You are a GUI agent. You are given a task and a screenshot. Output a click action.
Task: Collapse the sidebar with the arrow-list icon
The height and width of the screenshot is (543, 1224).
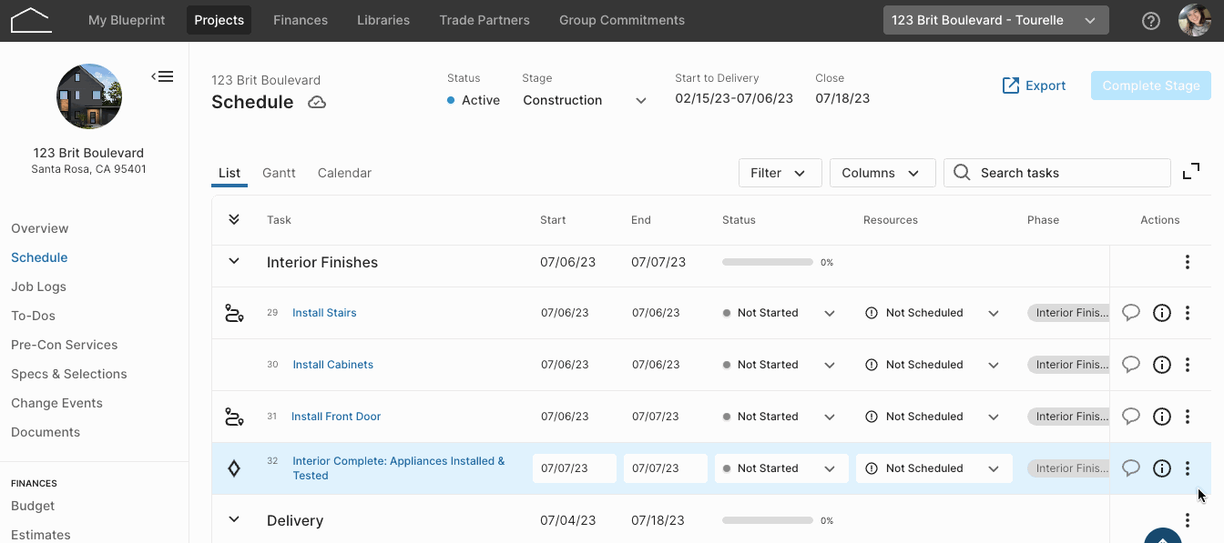(x=162, y=76)
